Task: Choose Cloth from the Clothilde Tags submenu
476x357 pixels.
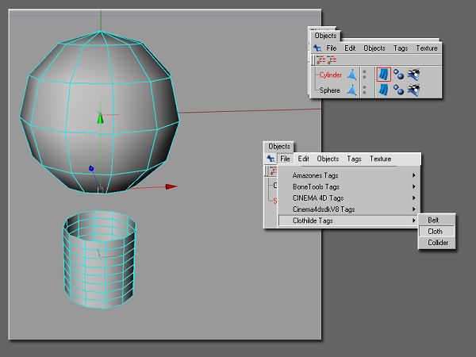Action: 436,231
